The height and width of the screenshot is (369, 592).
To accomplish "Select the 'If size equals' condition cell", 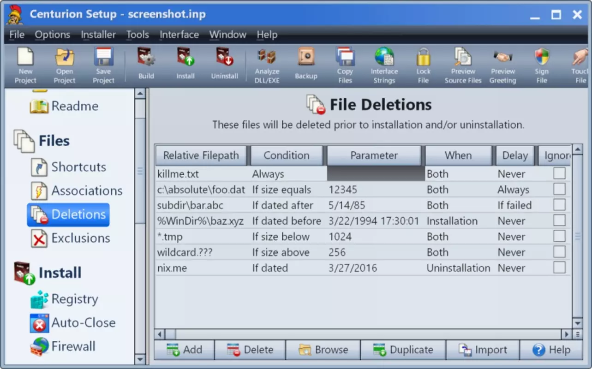I will tap(288, 190).
